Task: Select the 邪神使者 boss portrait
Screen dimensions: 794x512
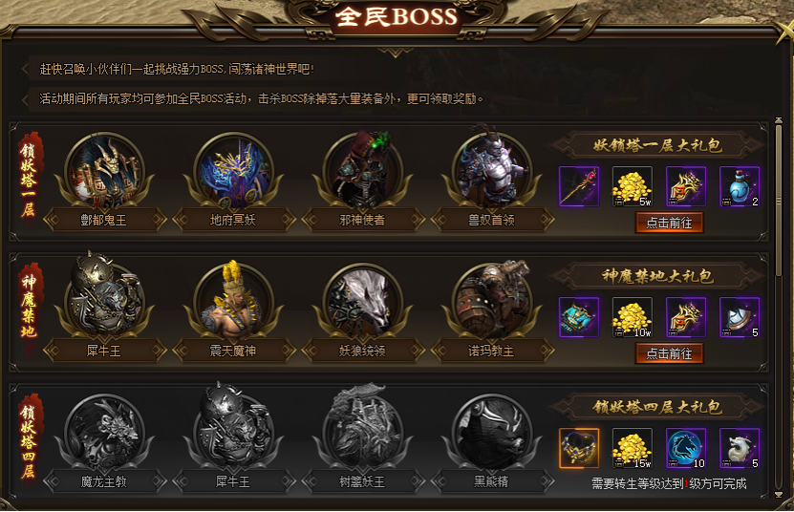Action: (x=363, y=171)
